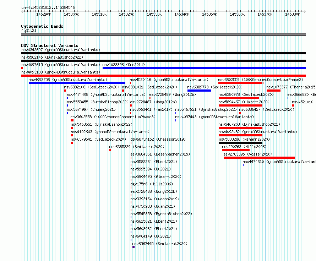Open nsv5467921 ByrskaBishop2022 label
Screen dimensions: 316x261
[x=206, y=109]
